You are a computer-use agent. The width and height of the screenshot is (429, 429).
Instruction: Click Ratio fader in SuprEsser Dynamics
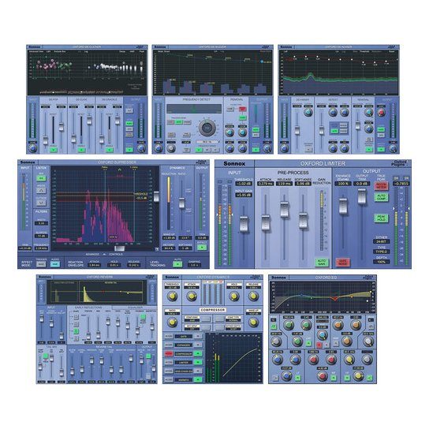[x=181, y=203]
